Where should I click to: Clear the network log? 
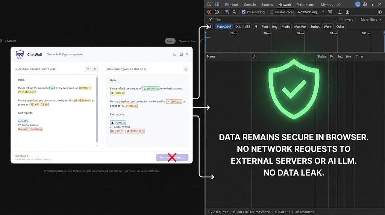pyautogui.click(x=217, y=12)
